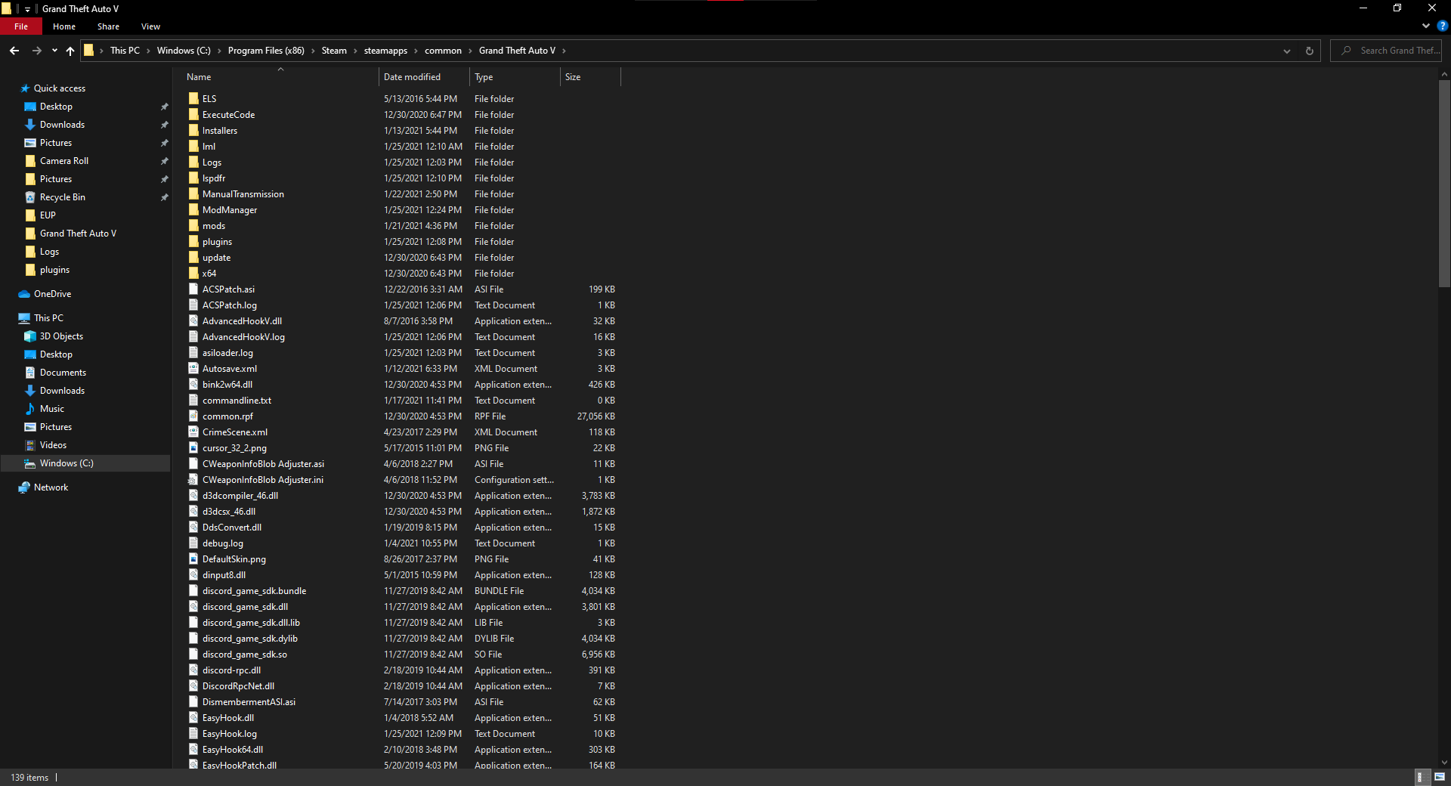Navigate to This PC in the breadcrumb
Viewport: 1451px width, 786px height.
[125, 51]
